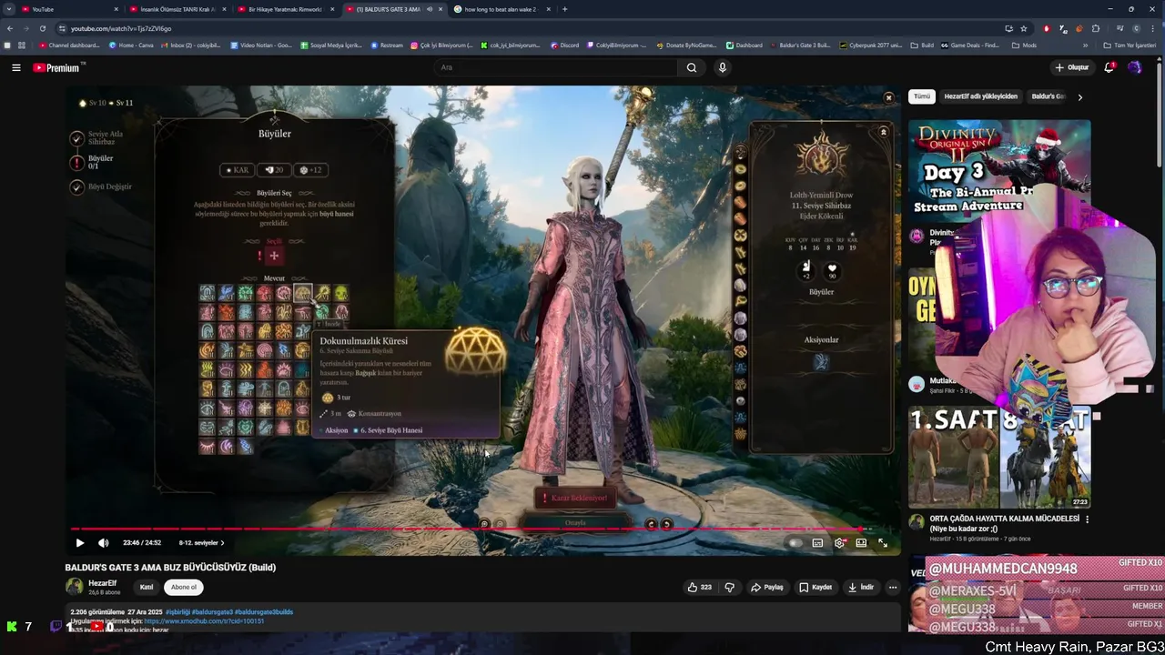
Task: Open 'ORTA ÇAĞDA HAYATTA KALMA MÜCADELESİ' title
Action: (x=1005, y=523)
